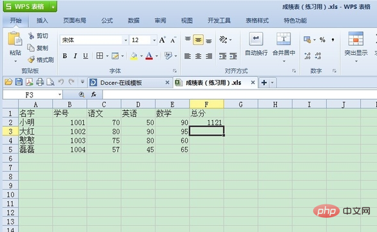Click the Print icon
Image resolution: width=377 pixels, height=232 pixels.
[x=40, y=82]
